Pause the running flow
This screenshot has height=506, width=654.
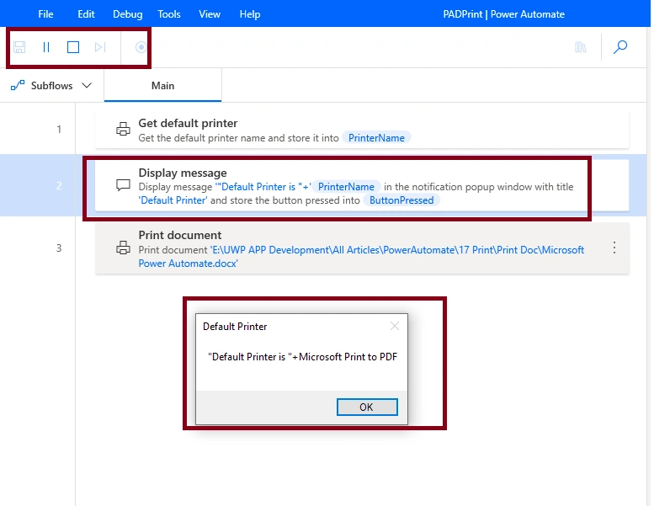point(46,47)
